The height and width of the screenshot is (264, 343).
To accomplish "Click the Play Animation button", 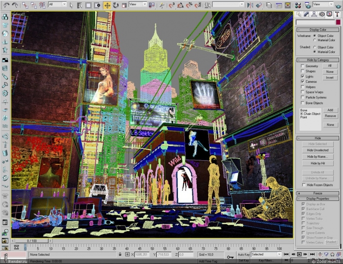I will [299, 254].
